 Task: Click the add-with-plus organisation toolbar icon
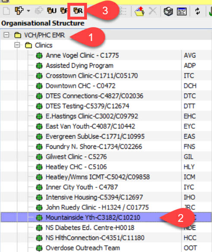coord(19,11)
